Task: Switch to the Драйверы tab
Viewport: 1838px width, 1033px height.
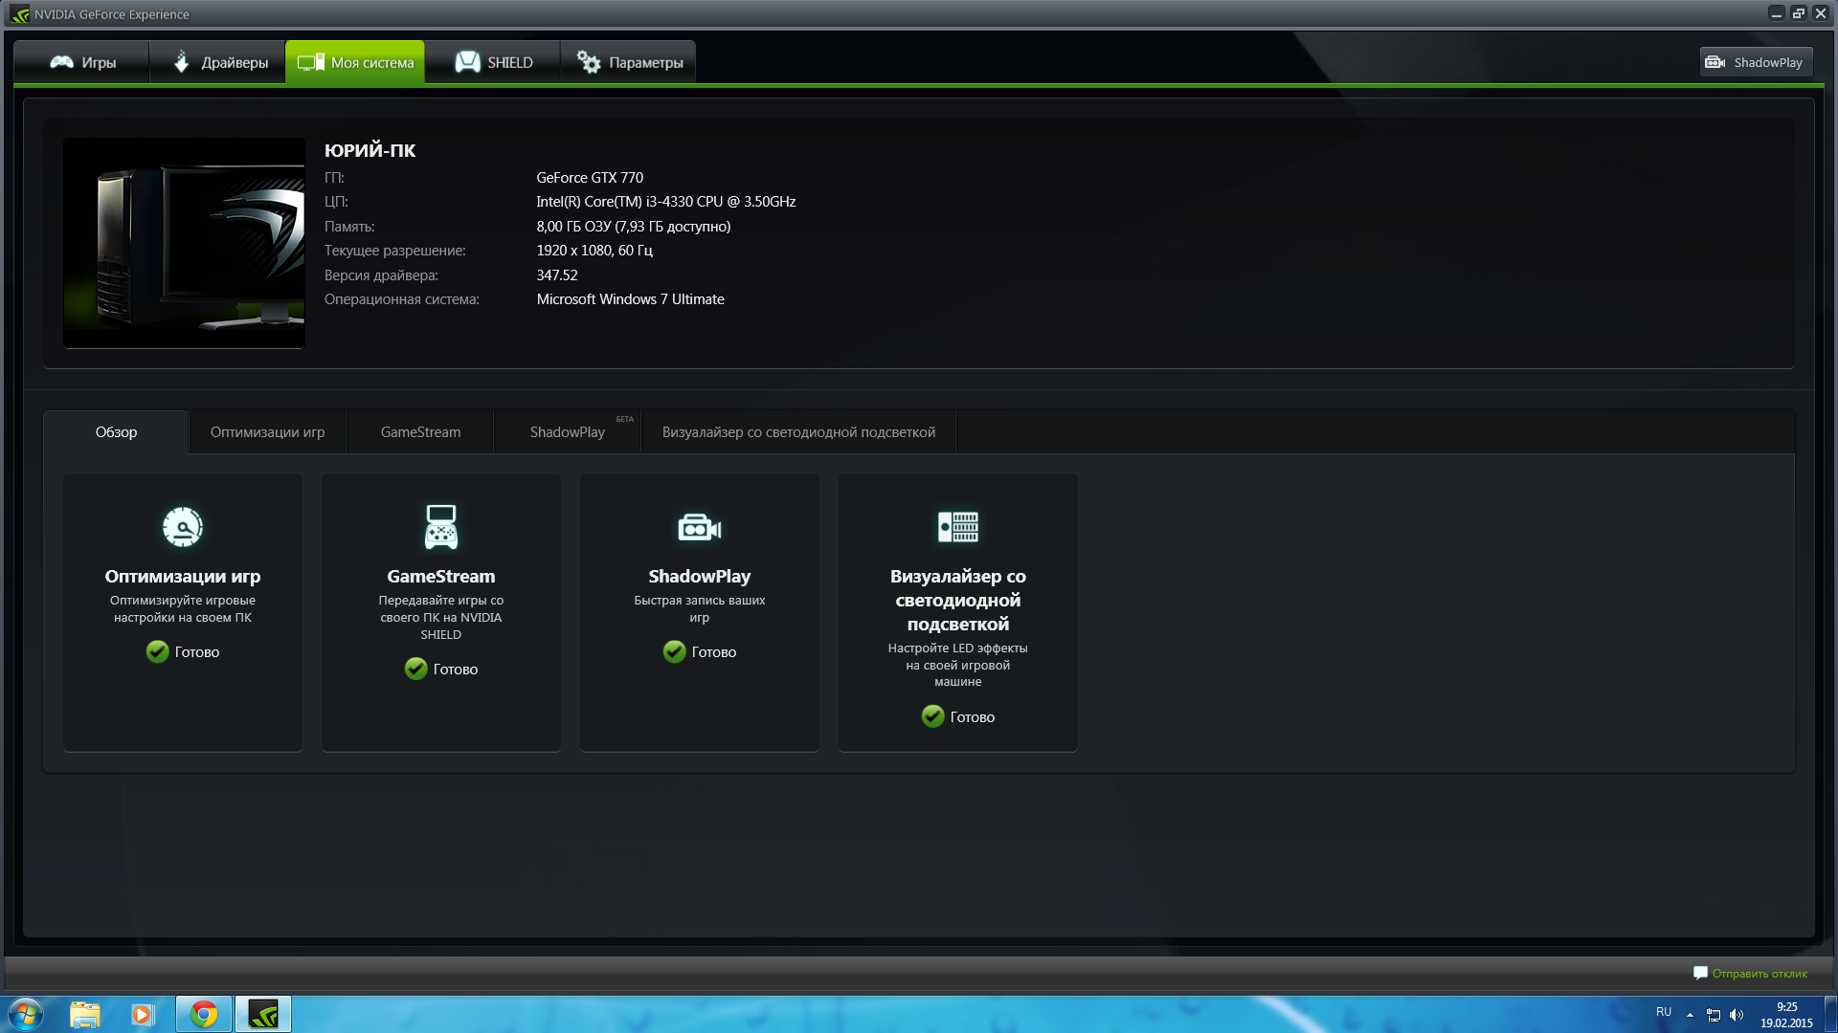Action: click(x=218, y=62)
